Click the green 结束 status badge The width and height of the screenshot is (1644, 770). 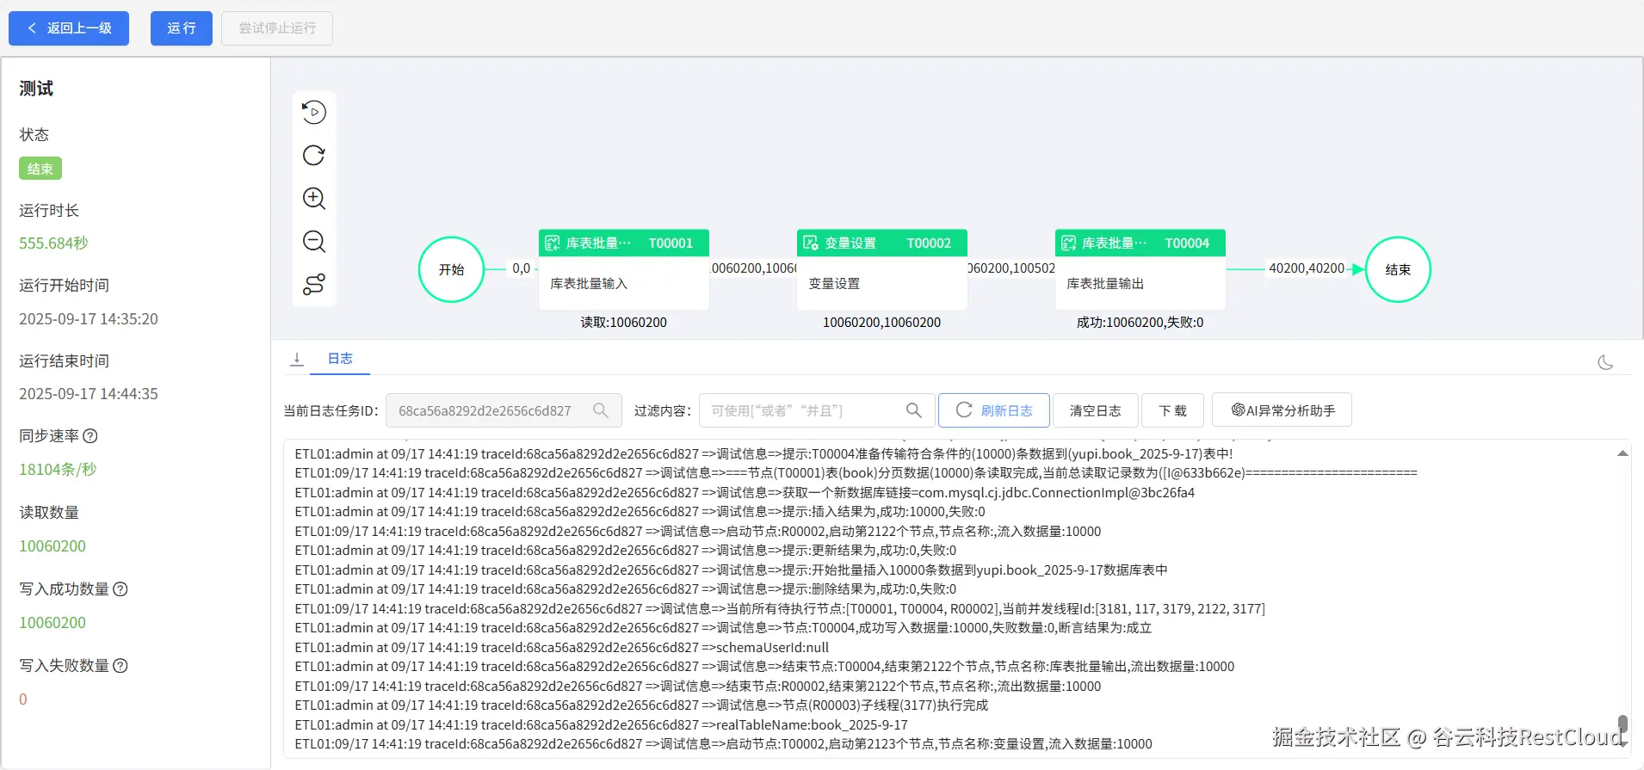[40, 169]
